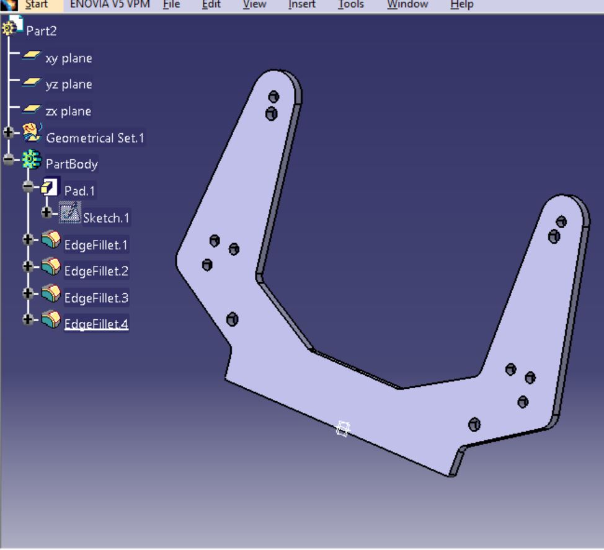Select the EdgeFillet.3 label
The width and height of the screenshot is (604, 550).
pos(96,298)
